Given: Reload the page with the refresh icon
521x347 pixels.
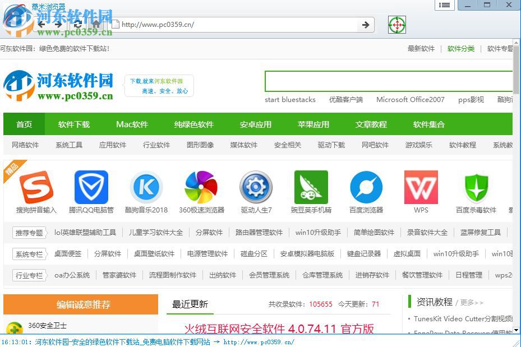Looking at the screenshot, I should coord(78,24).
